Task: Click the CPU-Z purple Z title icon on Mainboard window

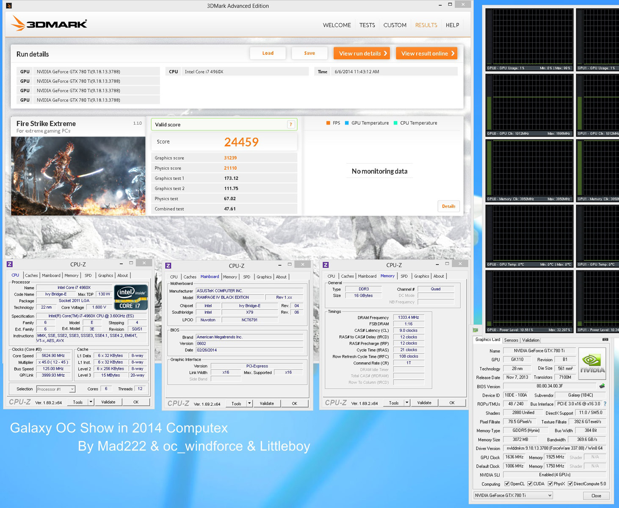Action: click(168, 266)
